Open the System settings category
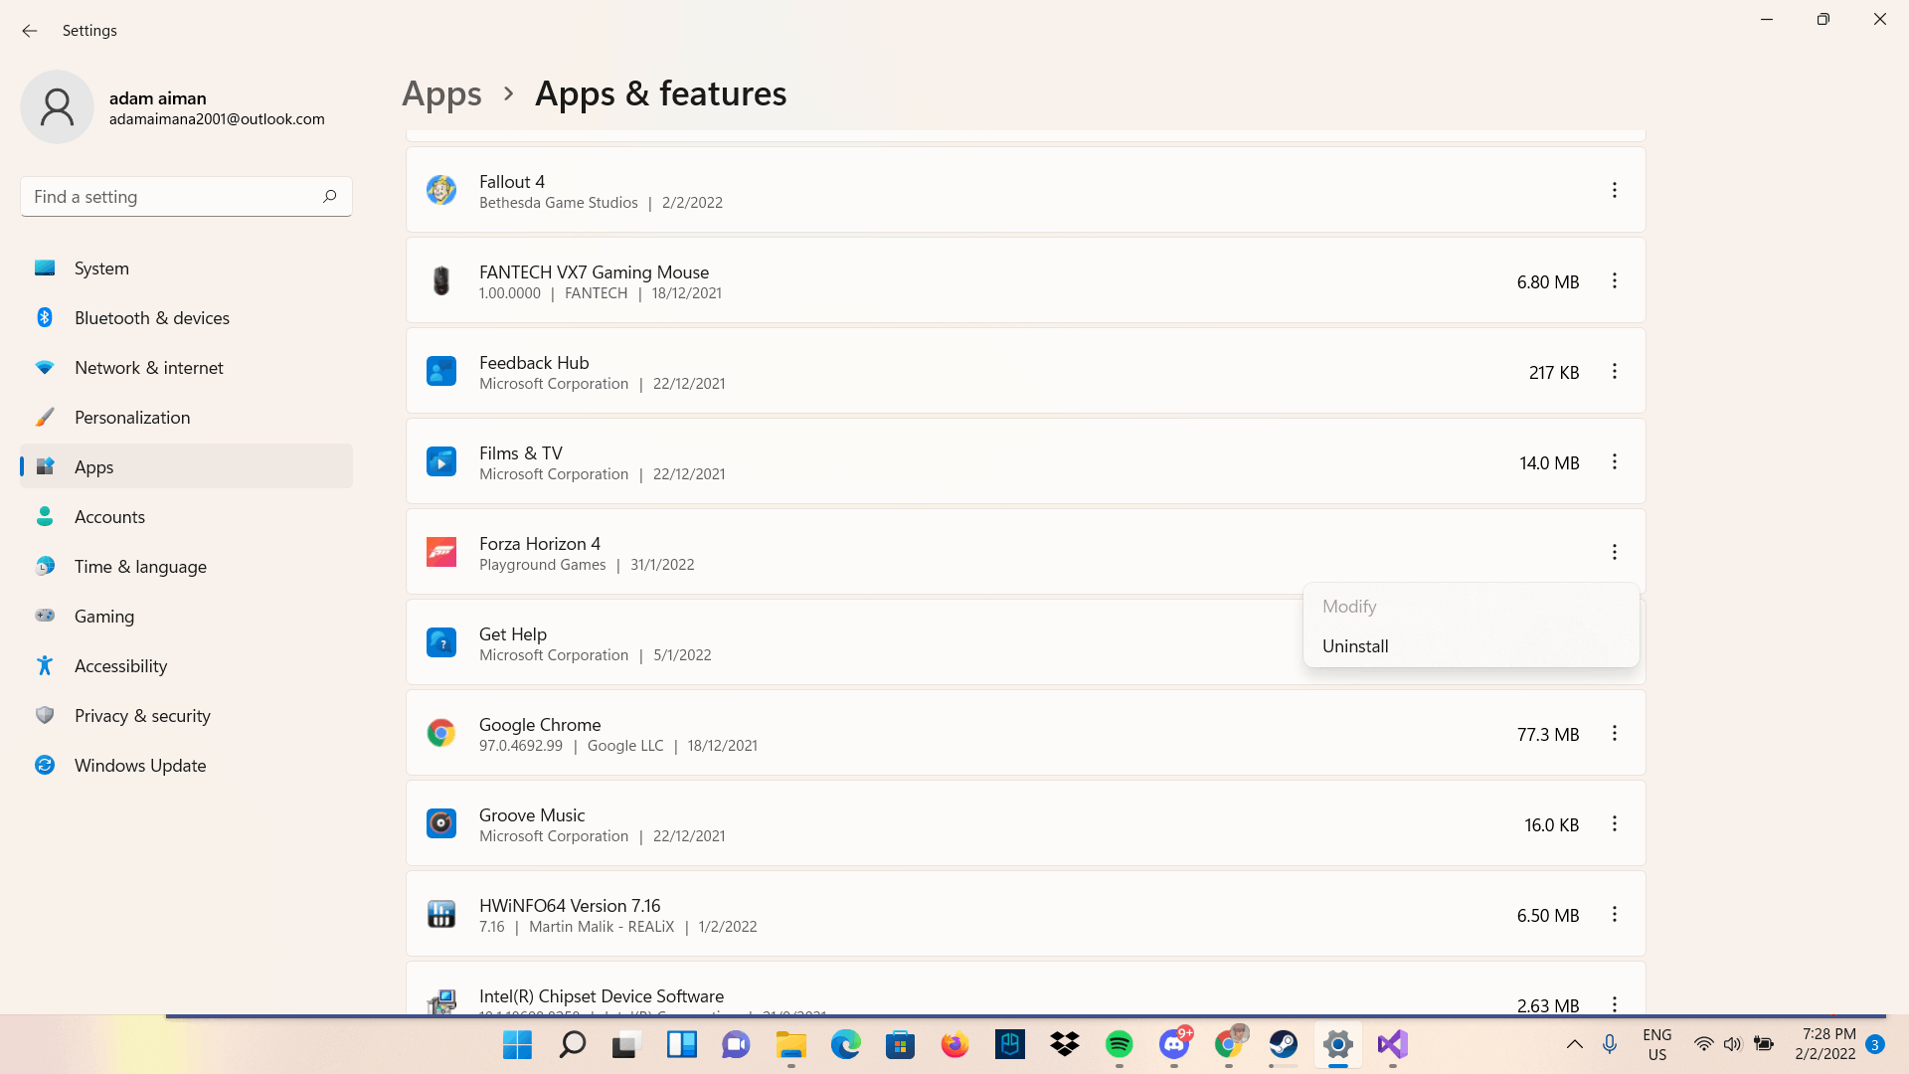Viewport: 1909px width, 1074px height. tap(186, 268)
